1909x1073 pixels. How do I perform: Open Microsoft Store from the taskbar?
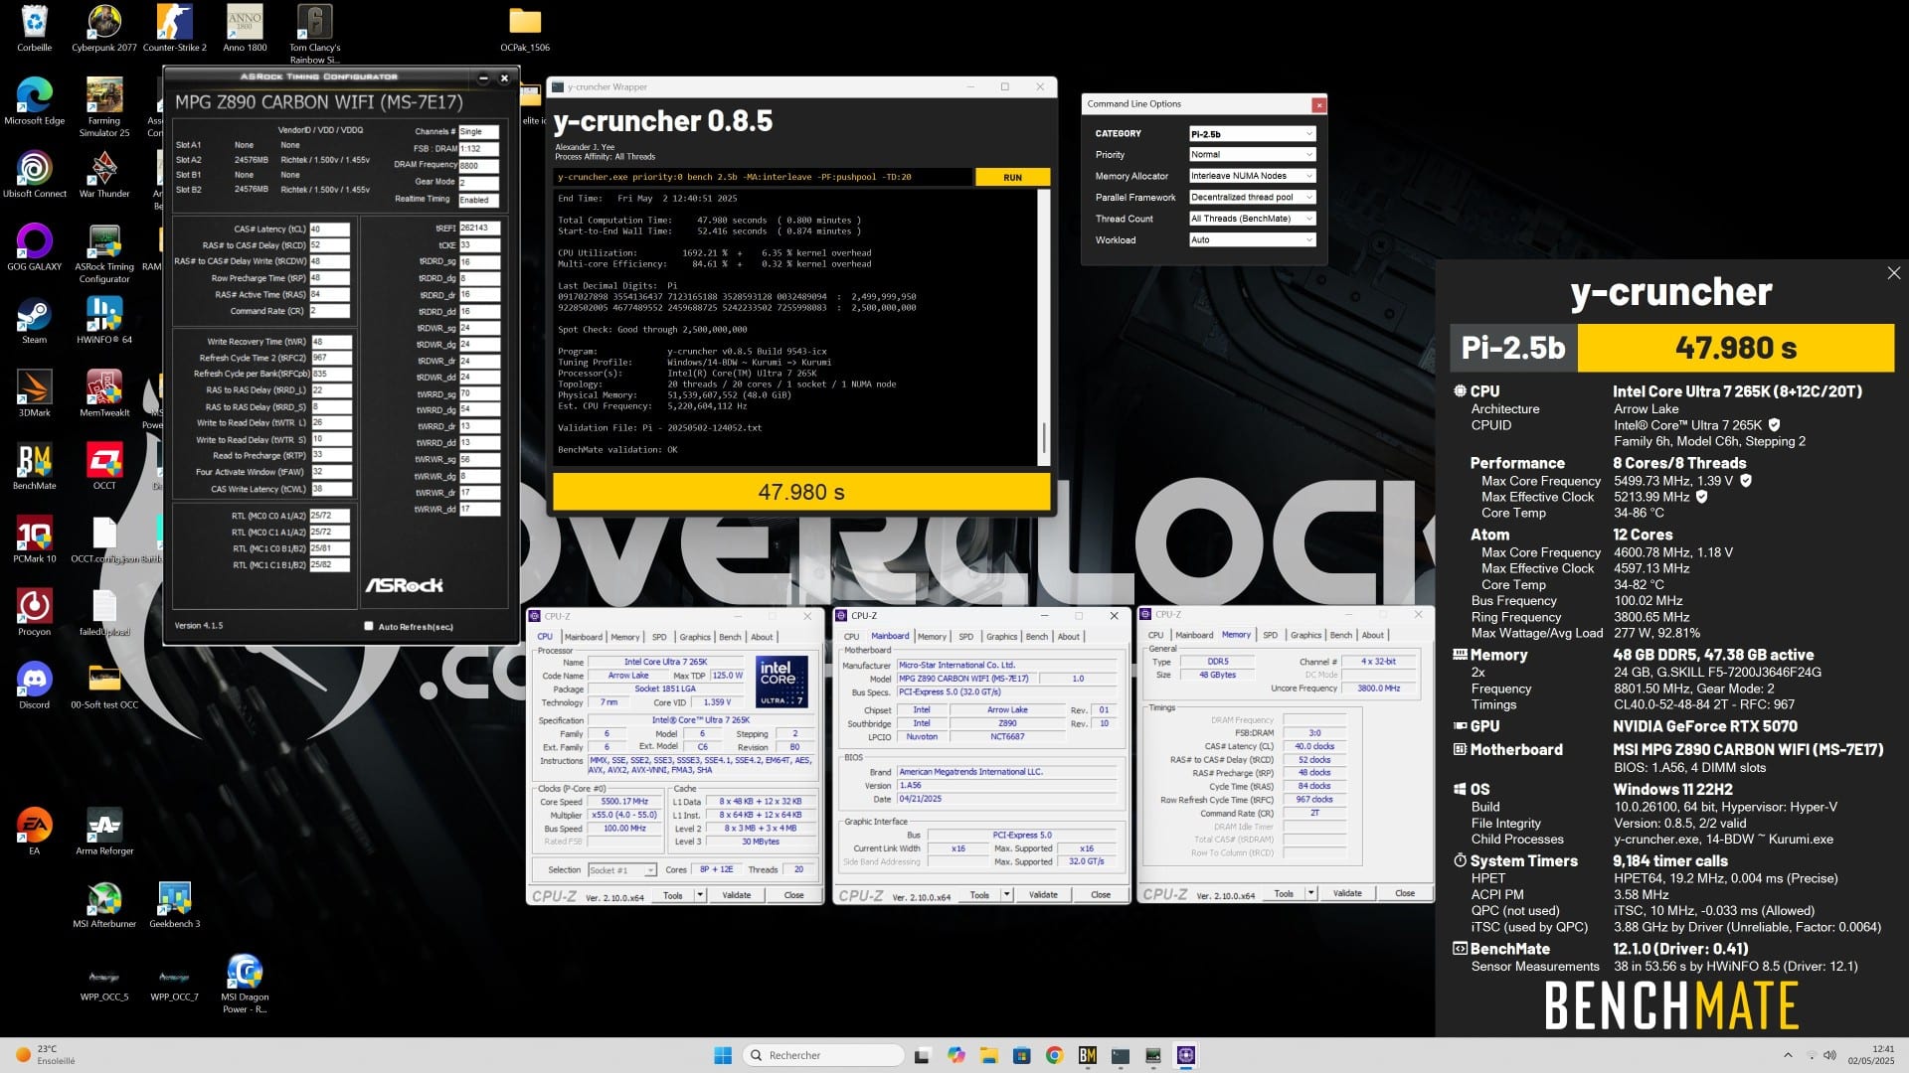1021,1055
